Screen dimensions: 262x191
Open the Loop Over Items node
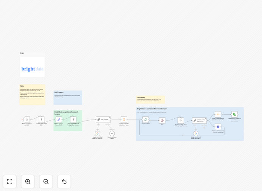pos(145,120)
